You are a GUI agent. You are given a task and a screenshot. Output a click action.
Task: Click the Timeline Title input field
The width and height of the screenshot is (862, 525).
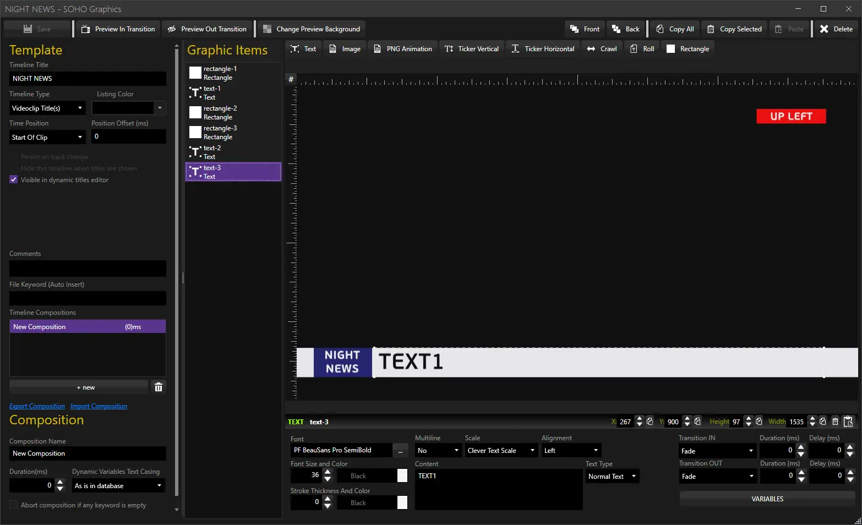click(88, 79)
